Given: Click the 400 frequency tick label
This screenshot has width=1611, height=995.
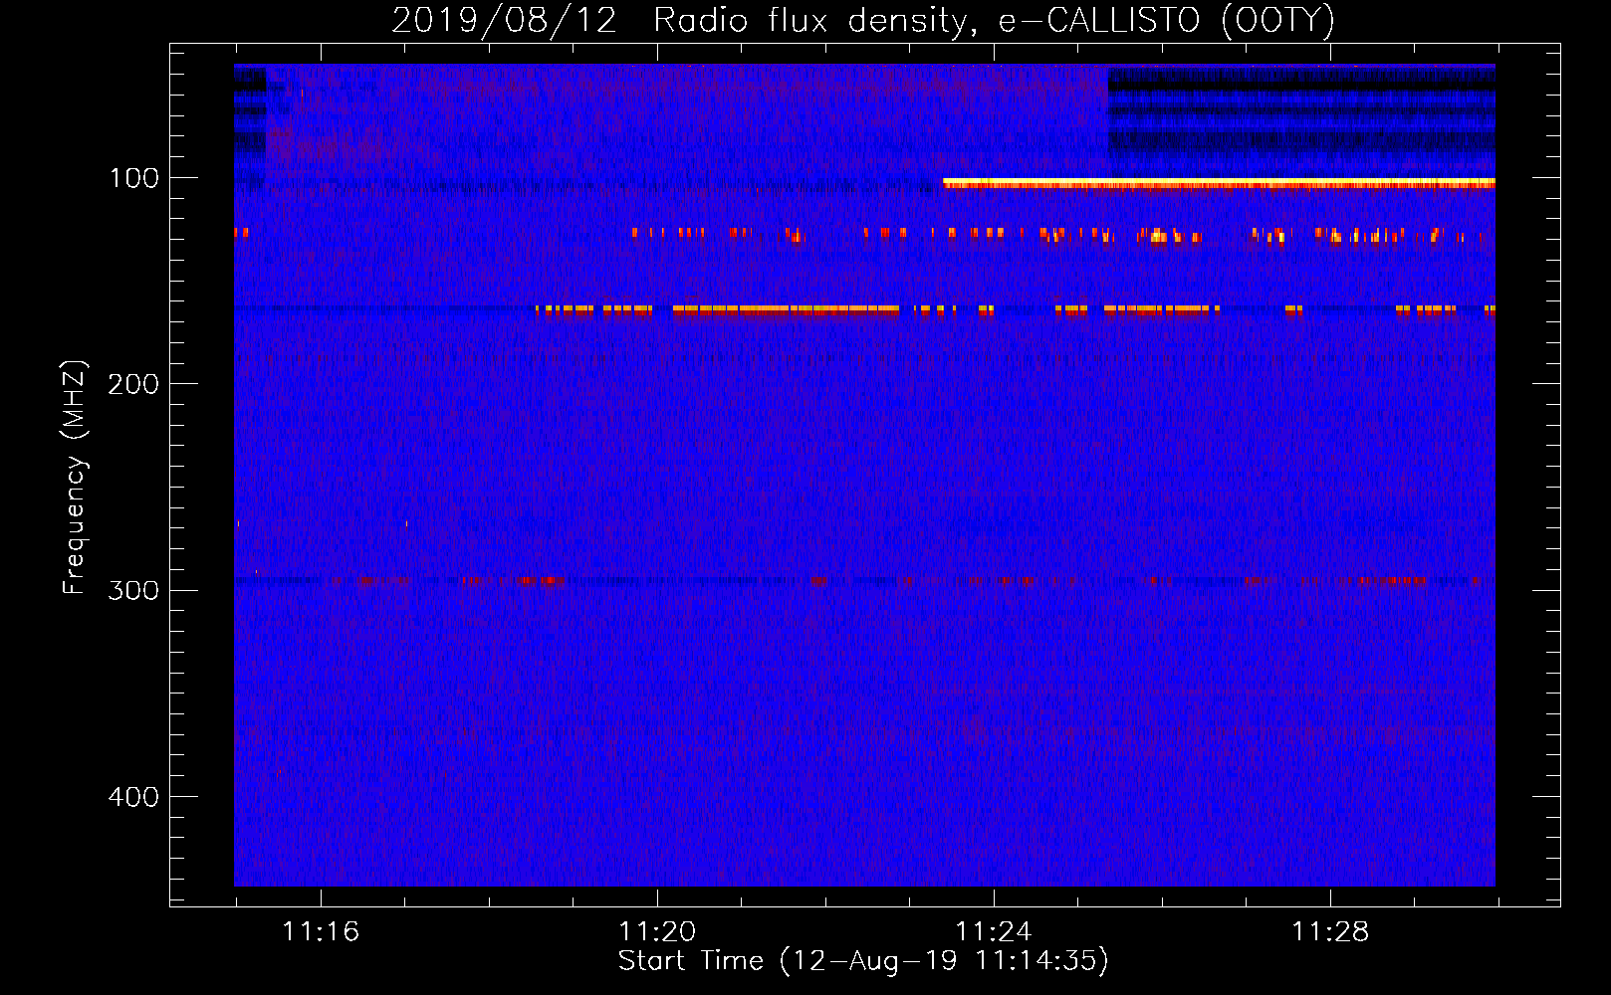Looking at the screenshot, I should (134, 797).
